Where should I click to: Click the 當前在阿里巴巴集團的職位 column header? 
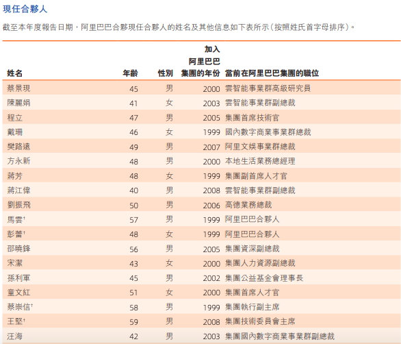(272, 73)
